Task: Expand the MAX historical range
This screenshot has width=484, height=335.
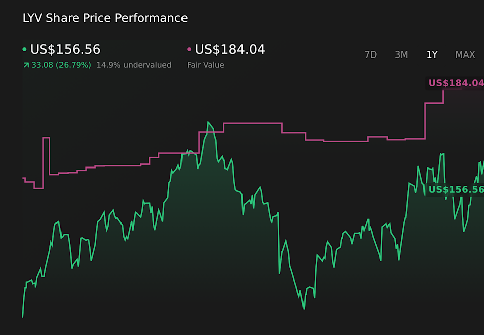Action: pyautogui.click(x=465, y=54)
